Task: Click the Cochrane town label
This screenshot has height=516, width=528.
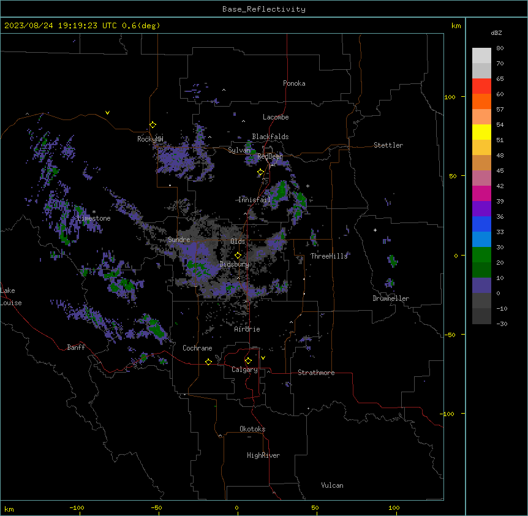Action: (x=197, y=348)
